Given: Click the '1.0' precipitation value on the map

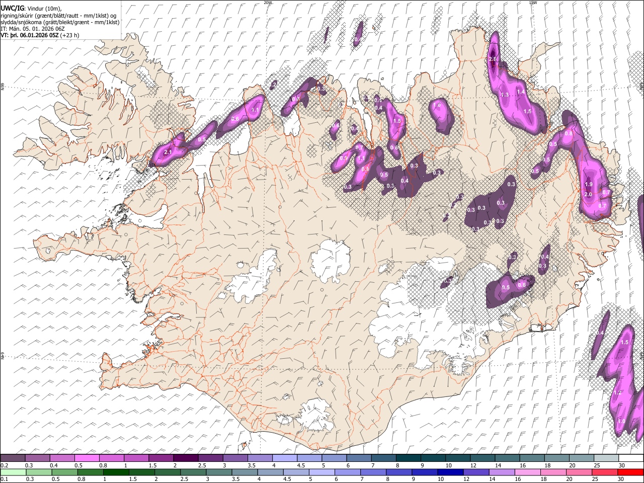Looking at the screenshot, I should pyautogui.click(x=621, y=422).
